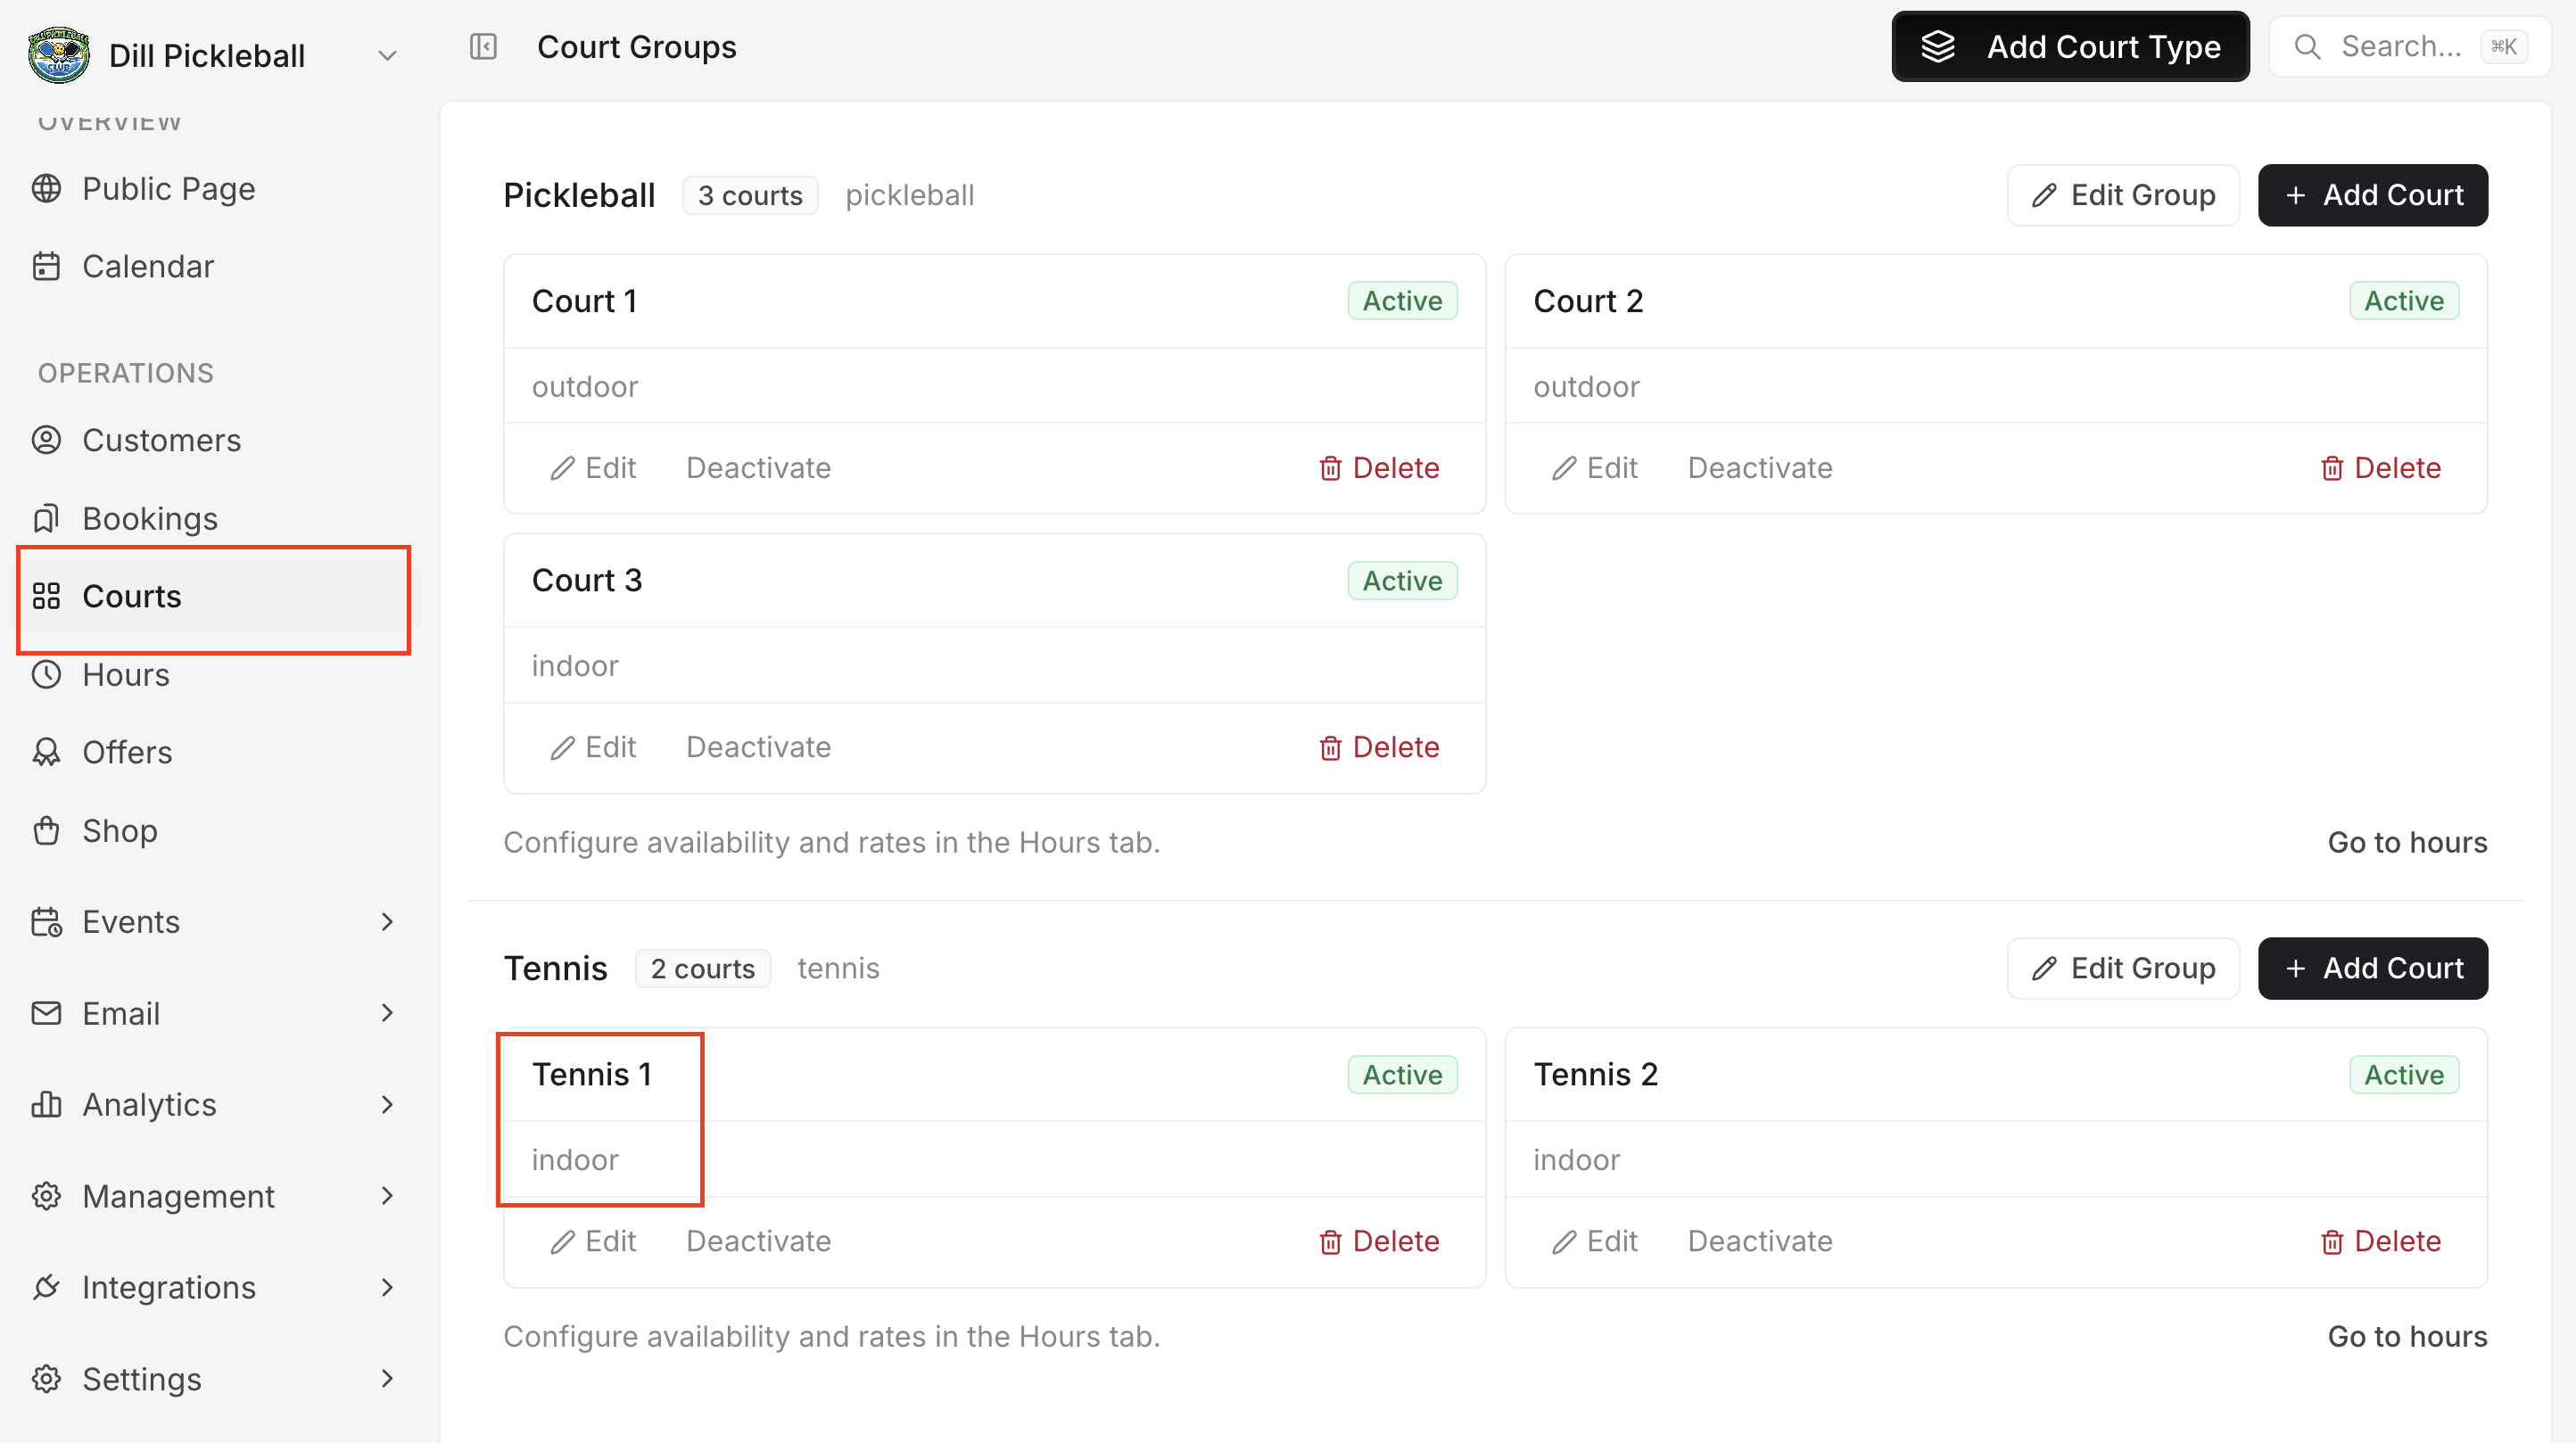
Task: Click the 3 courts count badge
Action: pos(750,195)
